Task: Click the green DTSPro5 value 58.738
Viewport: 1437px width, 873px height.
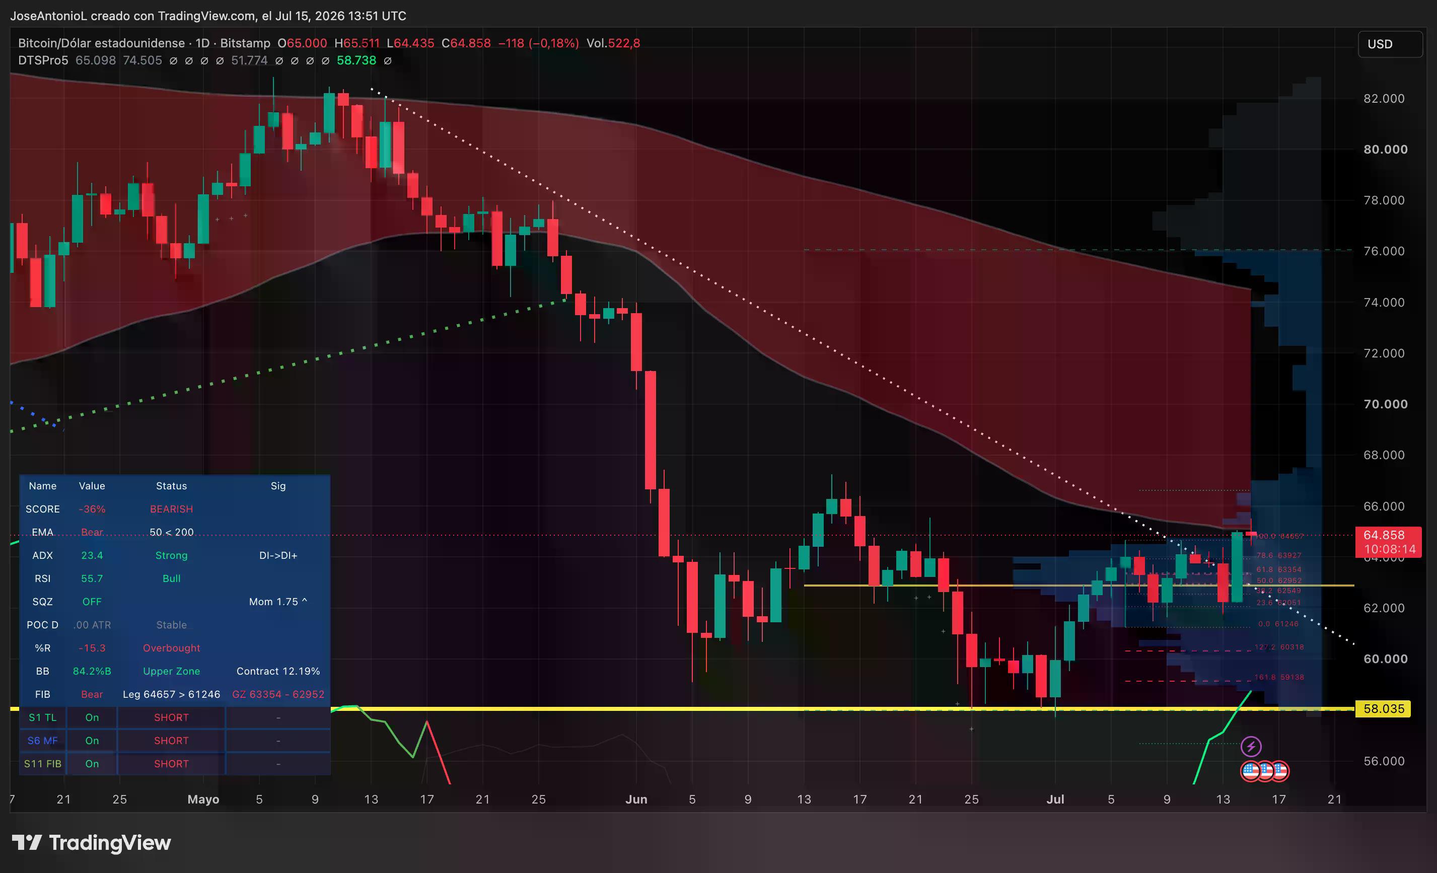Action: coord(356,60)
